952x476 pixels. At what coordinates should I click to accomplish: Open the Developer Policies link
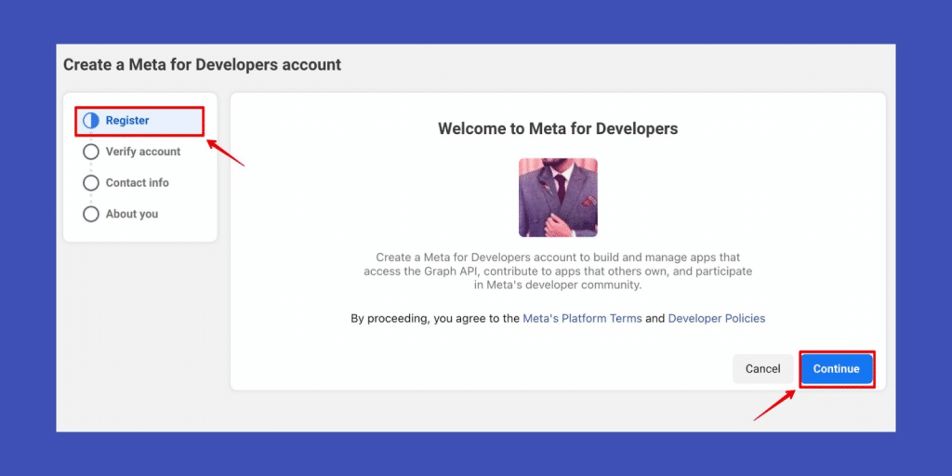tap(717, 318)
